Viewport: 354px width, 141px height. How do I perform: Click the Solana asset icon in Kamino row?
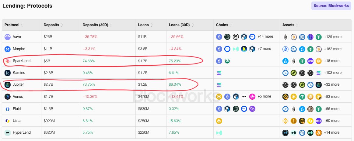click(319, 73)
